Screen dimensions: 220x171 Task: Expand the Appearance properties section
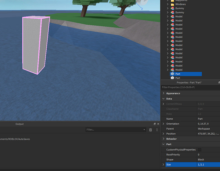tap(163, 93)
